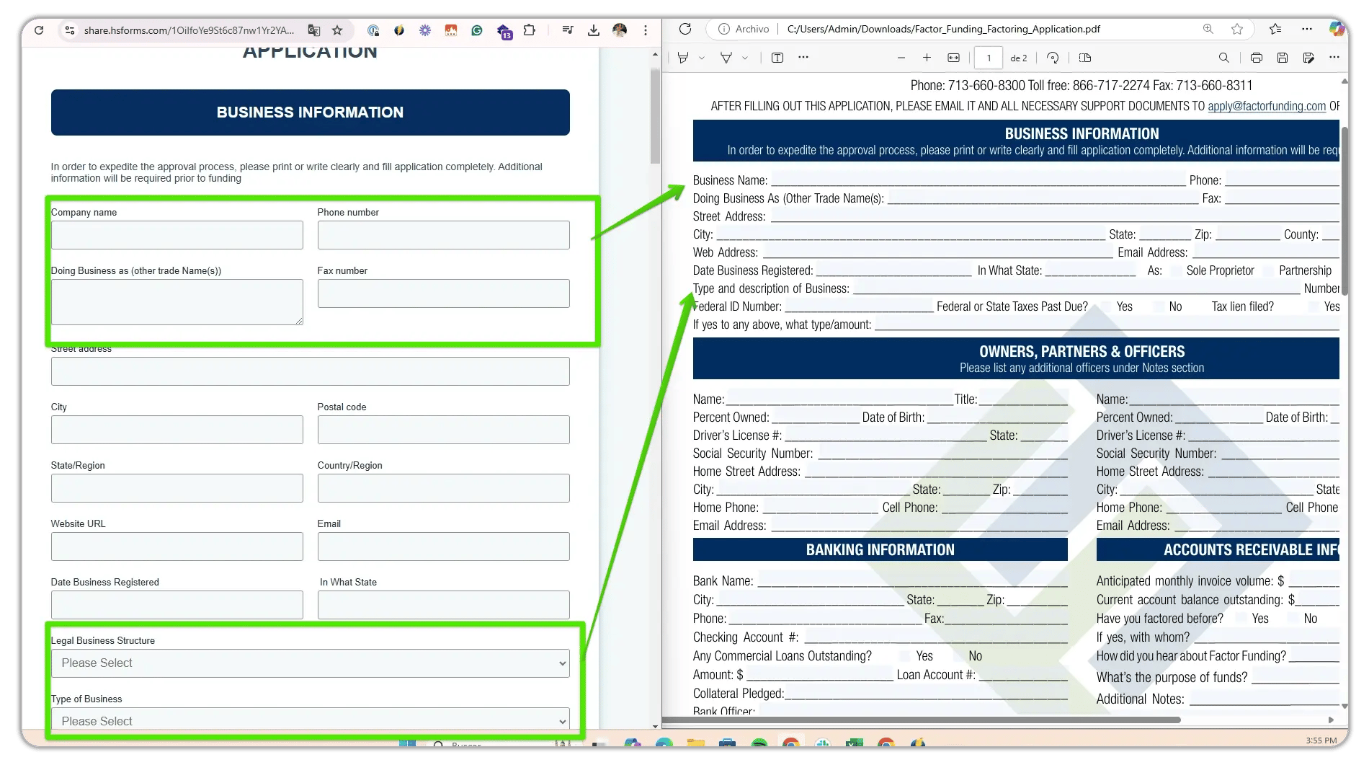Image resolution: width=1369 pixels, height=765 pixels.
Task: Zoom in on the PDF document
Action: tap(927, 58)
